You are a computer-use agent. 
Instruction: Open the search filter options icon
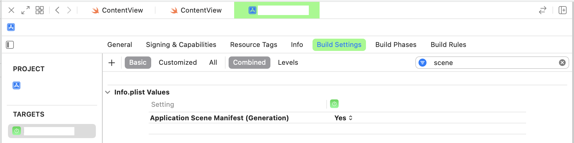coord(423,63)
